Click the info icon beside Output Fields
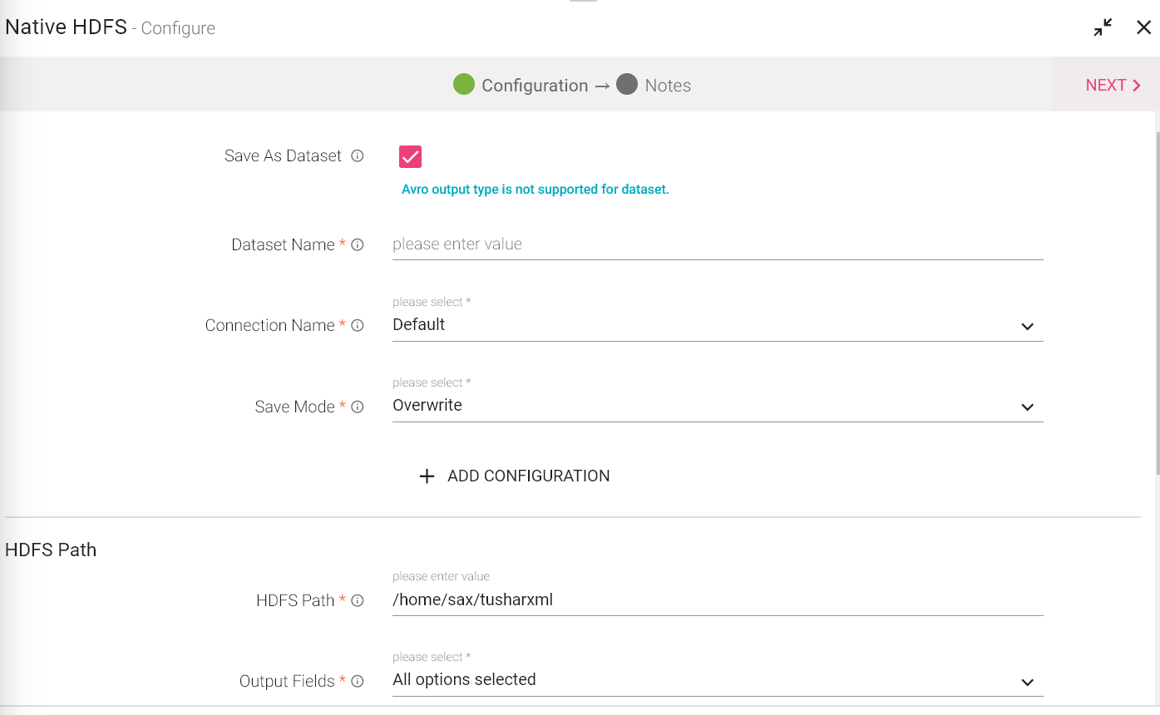 click(x=358, y=682)
